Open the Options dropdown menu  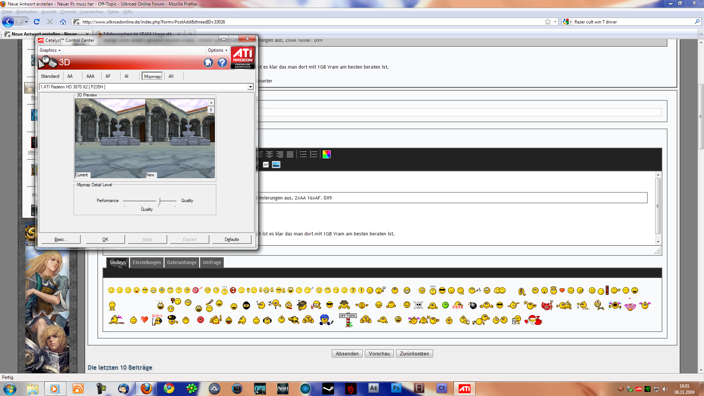[x=217, y=50]
